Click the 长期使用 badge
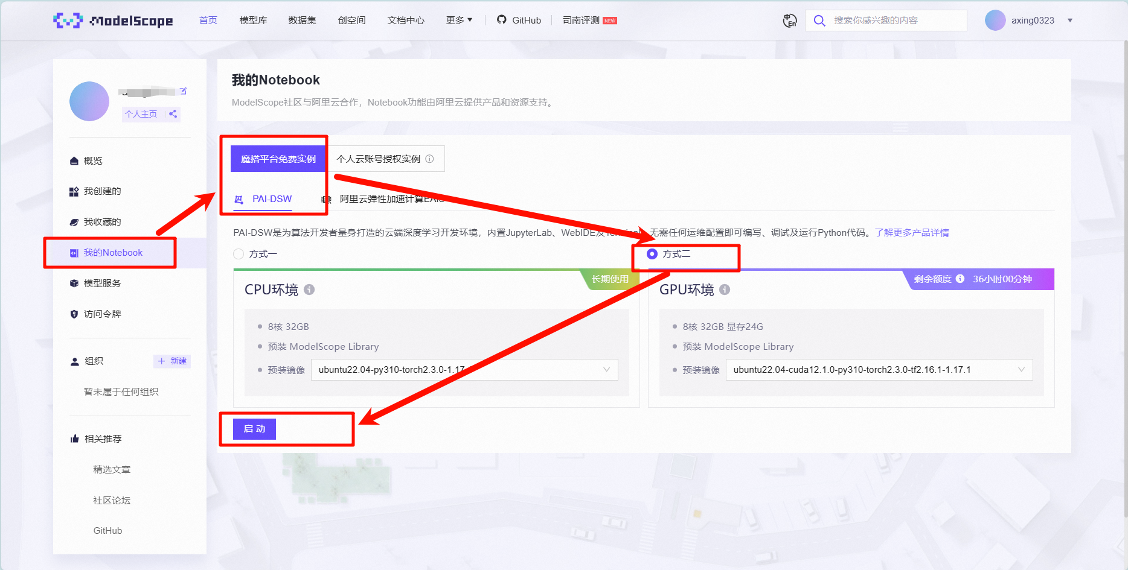 pyautogui.click(x=610, y=279)
